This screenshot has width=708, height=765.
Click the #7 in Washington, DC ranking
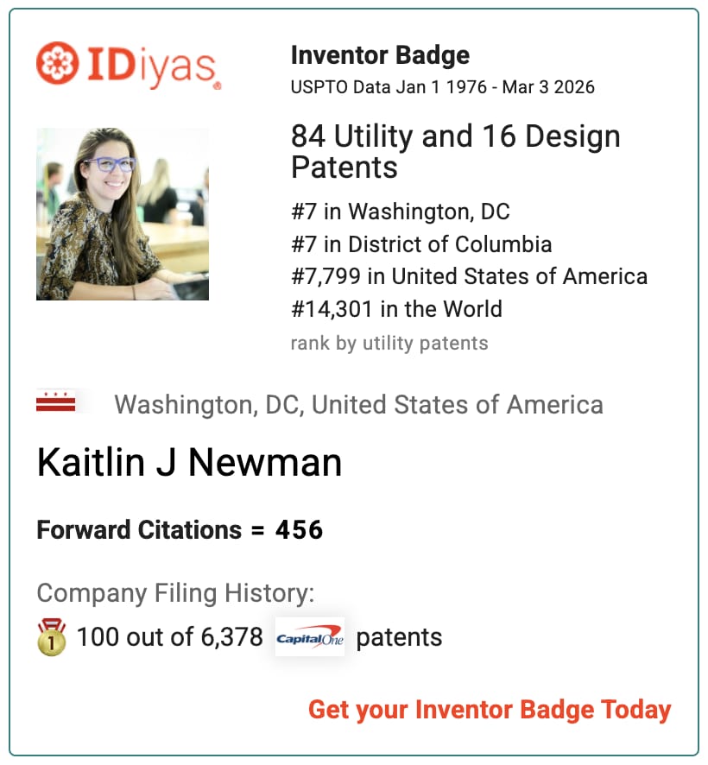click(400, 212)
